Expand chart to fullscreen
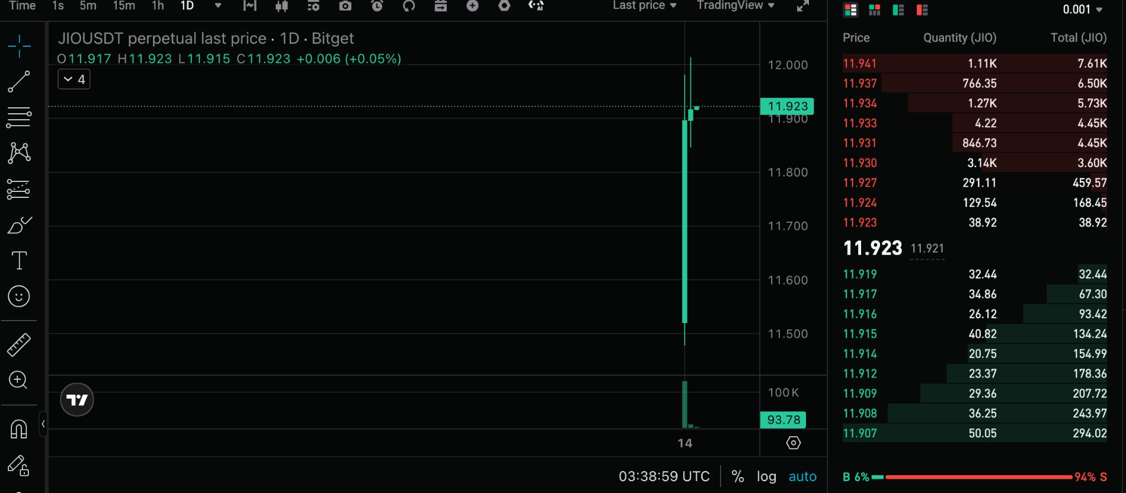The image size is (1126, 493). (802, 6)
